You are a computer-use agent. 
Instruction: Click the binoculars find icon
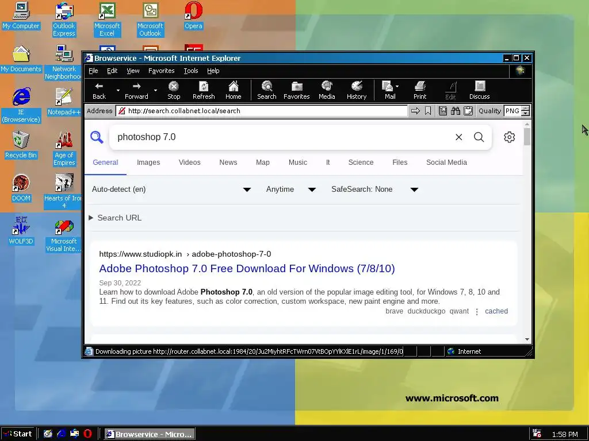pos(456,111)
